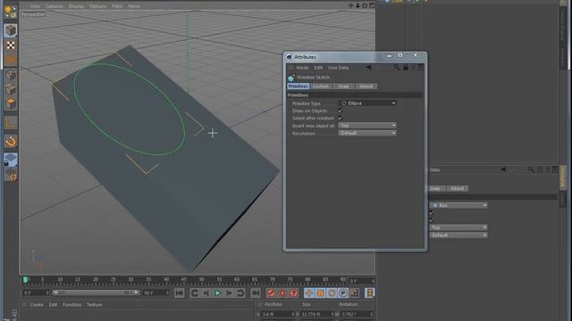The width and height of the screenshot is (572, 321).
Task: Select the Workplane mode orange grid icon
Action: tap(11, 60)
